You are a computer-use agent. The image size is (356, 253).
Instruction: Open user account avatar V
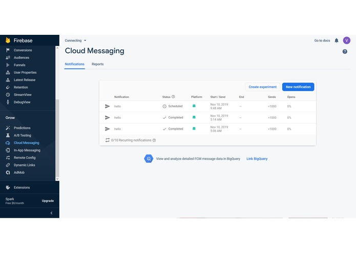pos(346,40)
